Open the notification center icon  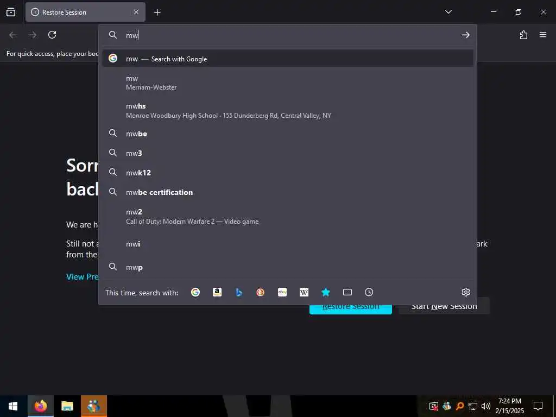tap(538, 406)
